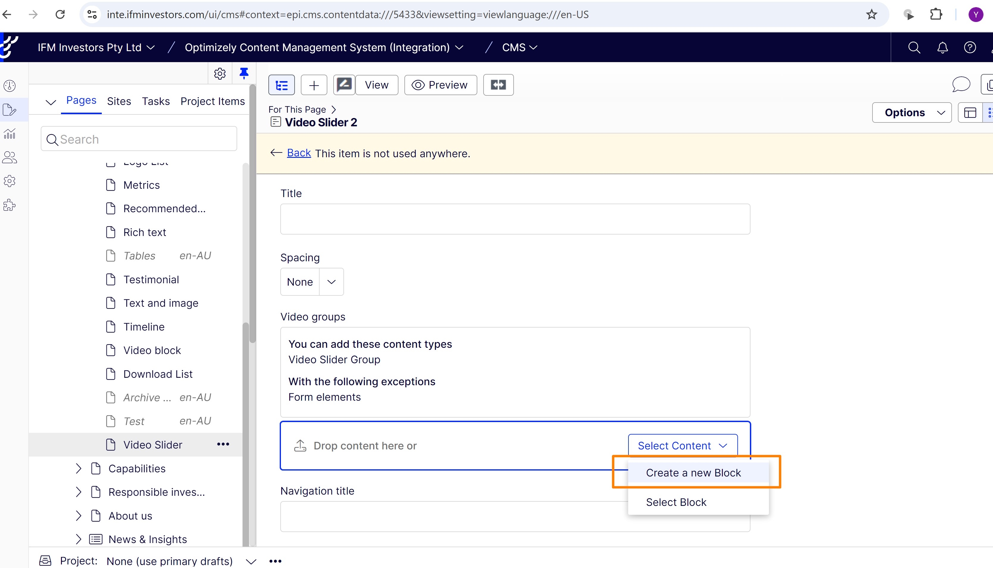The height and width of the screenshot is (568, 993).
Task: Expand the Capabilities tree node
Action: coord(79,468)
